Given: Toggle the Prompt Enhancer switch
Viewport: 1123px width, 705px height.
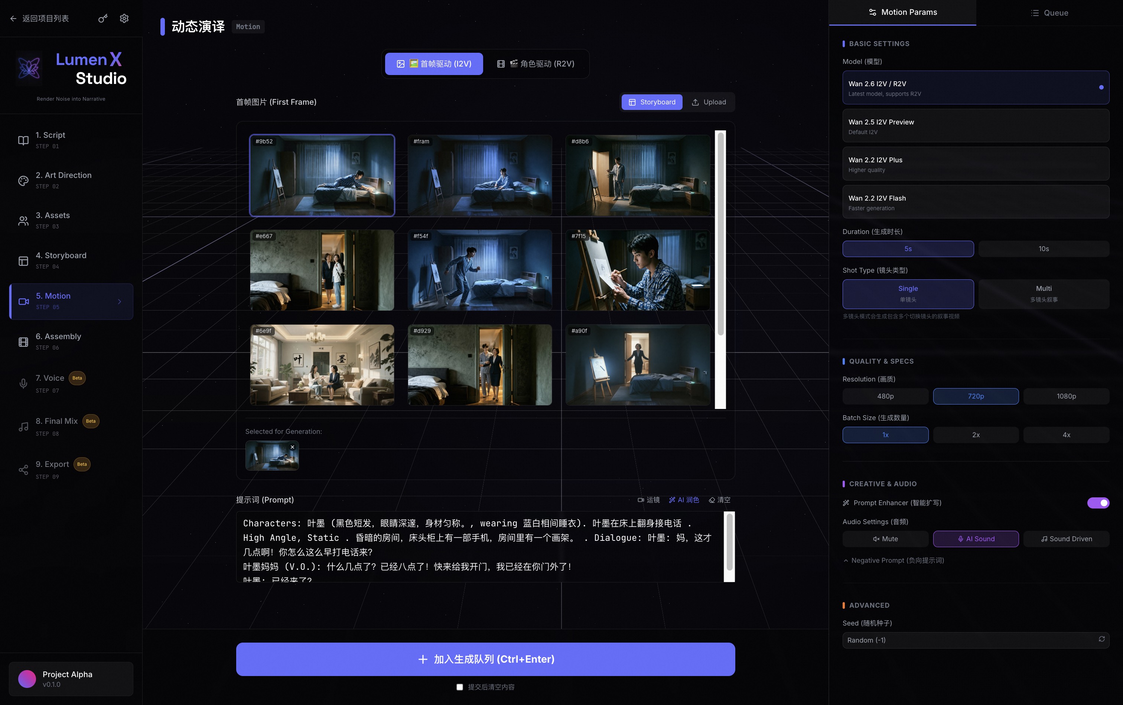Looking at the screenshot, I should coord(1098,503).
